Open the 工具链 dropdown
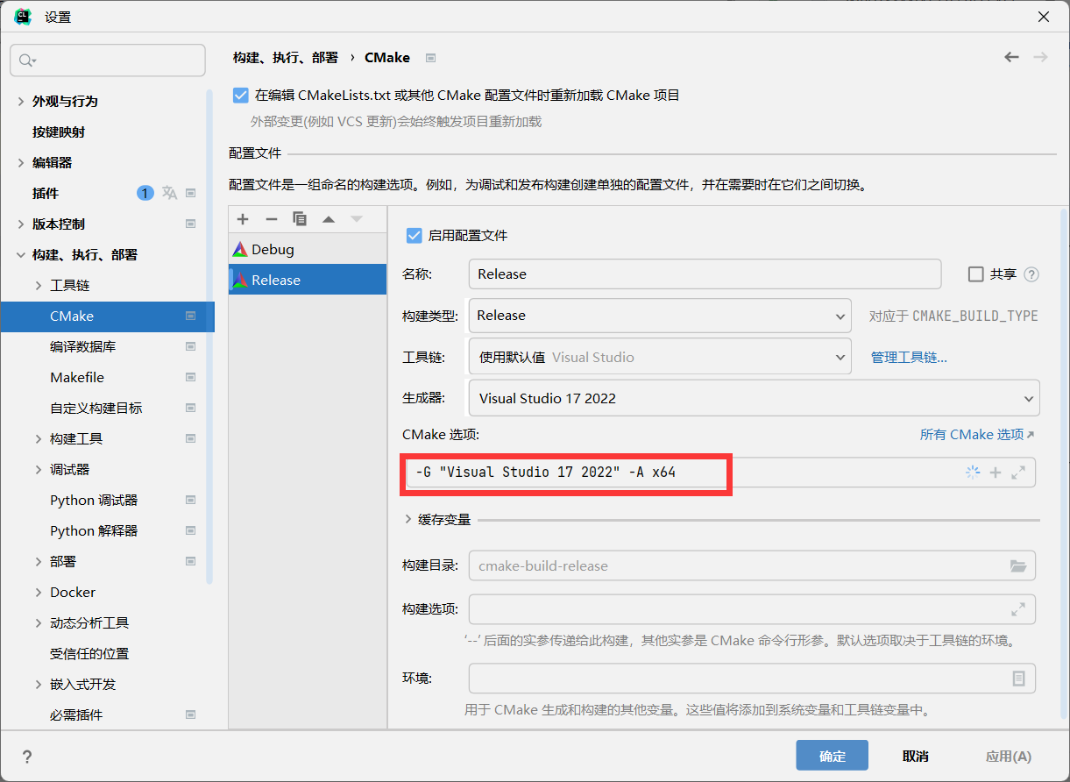1070x782 pixels. (660, 357)
